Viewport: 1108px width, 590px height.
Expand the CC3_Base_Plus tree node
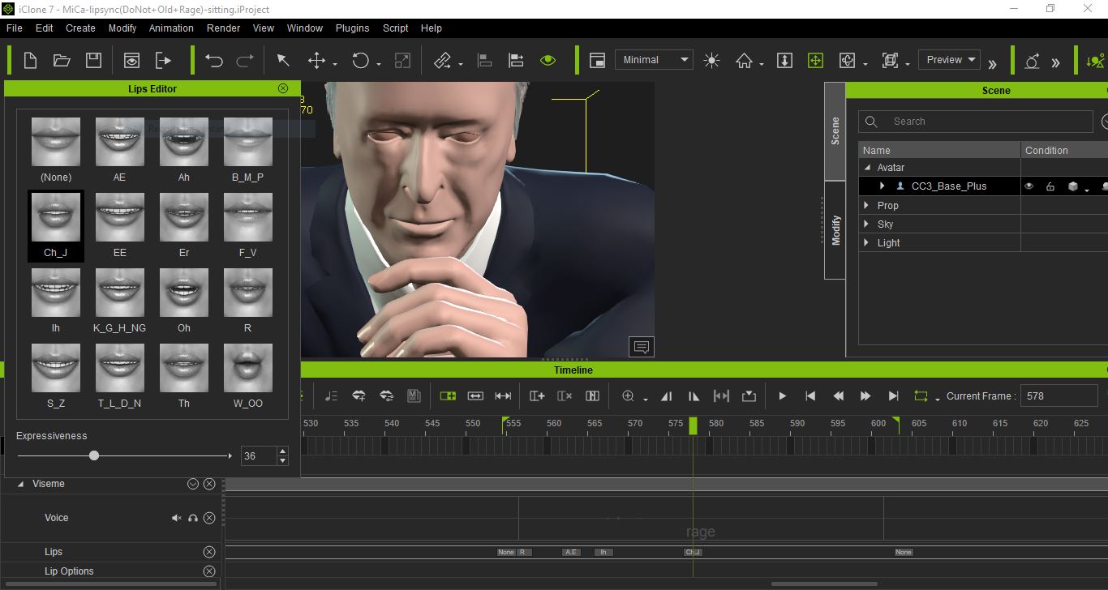pyautogui.click(x=883, y=186)
